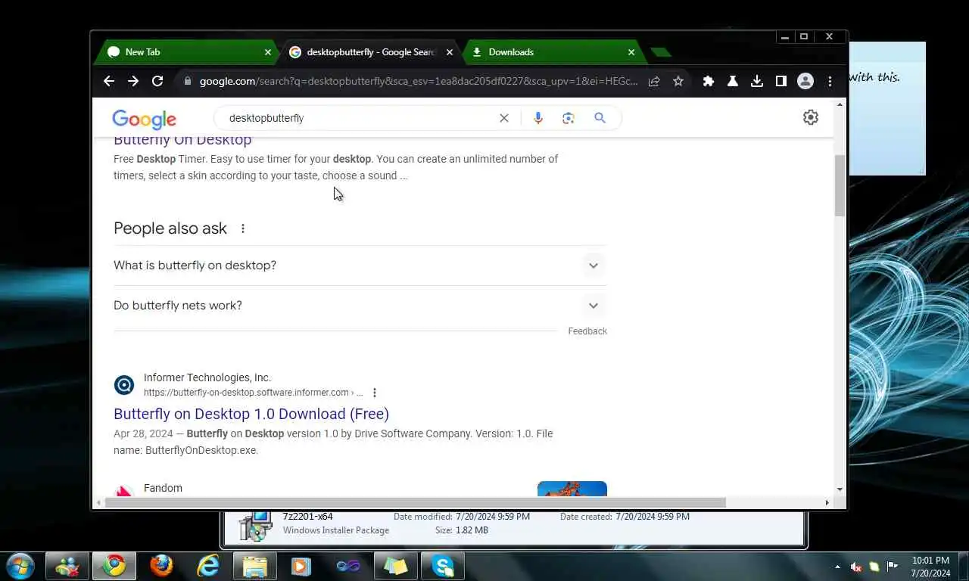
Task: Click the horizontal scrollbar thumb
Action: click(415, 502)
